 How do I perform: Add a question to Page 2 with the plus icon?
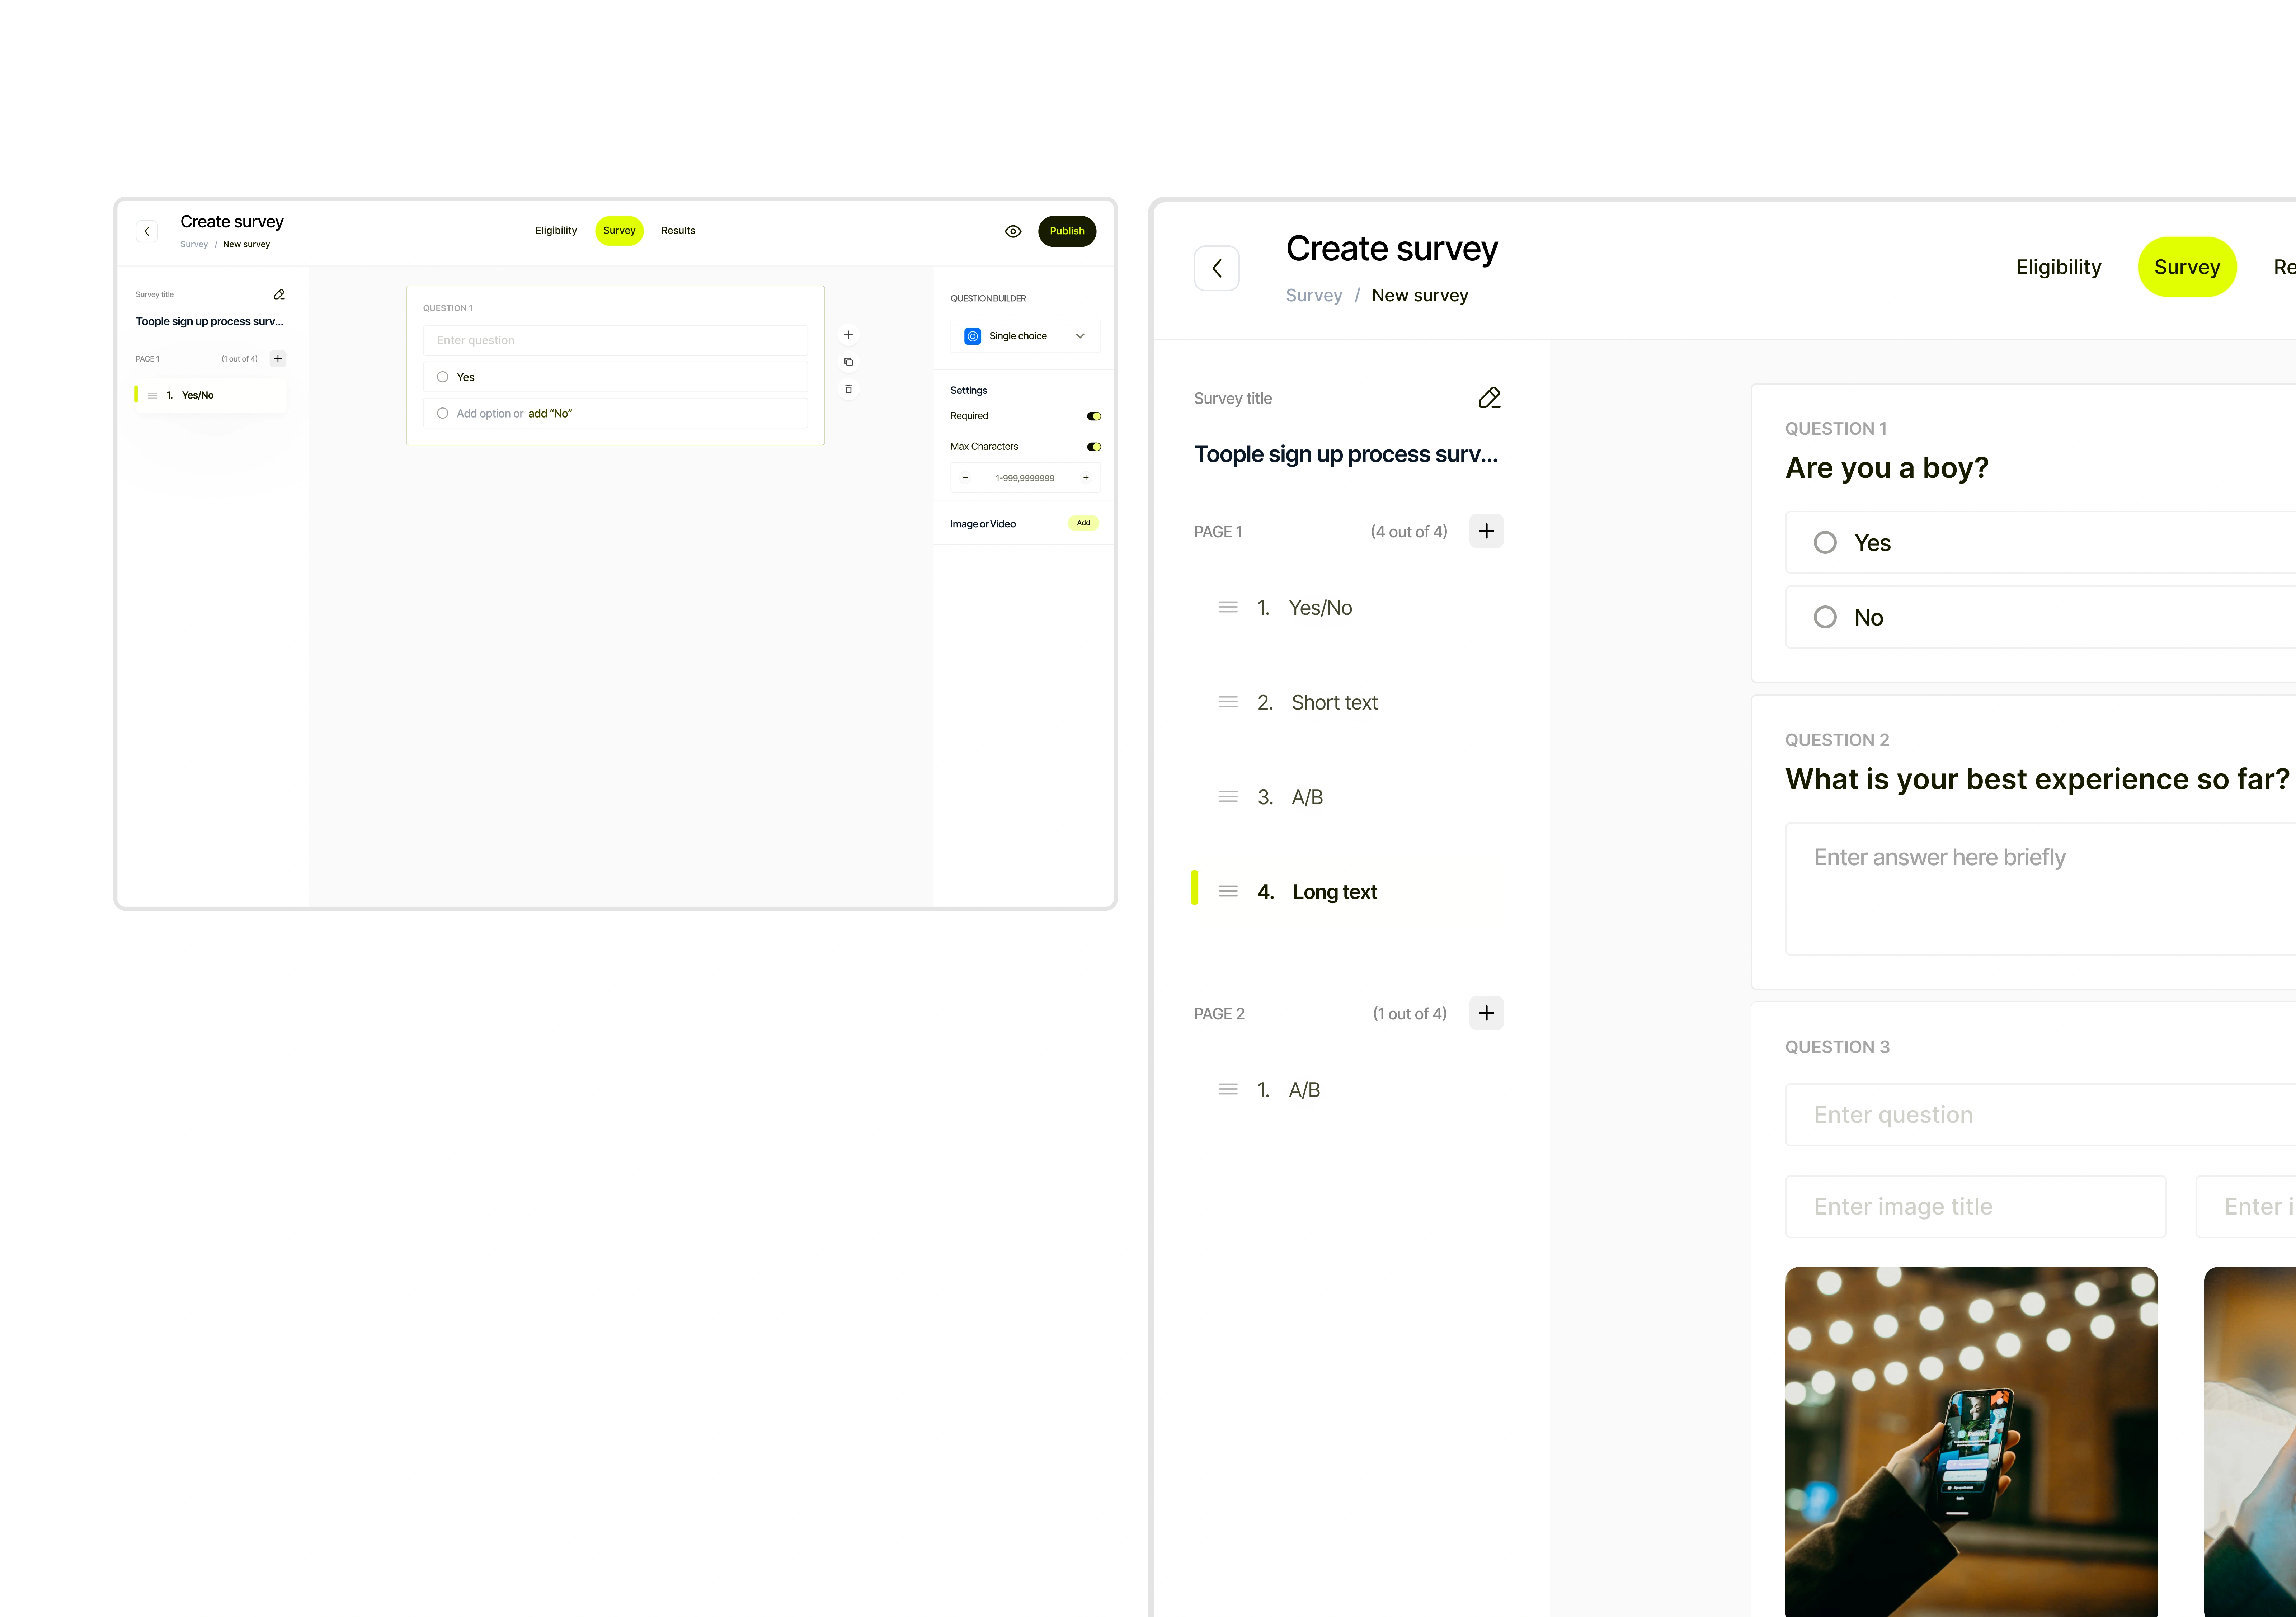tap(1486, 1013)
